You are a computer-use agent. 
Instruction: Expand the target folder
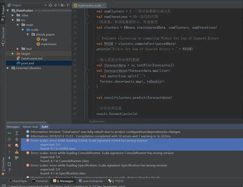(x=13, y=53)
